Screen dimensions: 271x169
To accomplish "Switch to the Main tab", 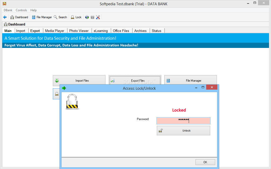I will point(8,31).
